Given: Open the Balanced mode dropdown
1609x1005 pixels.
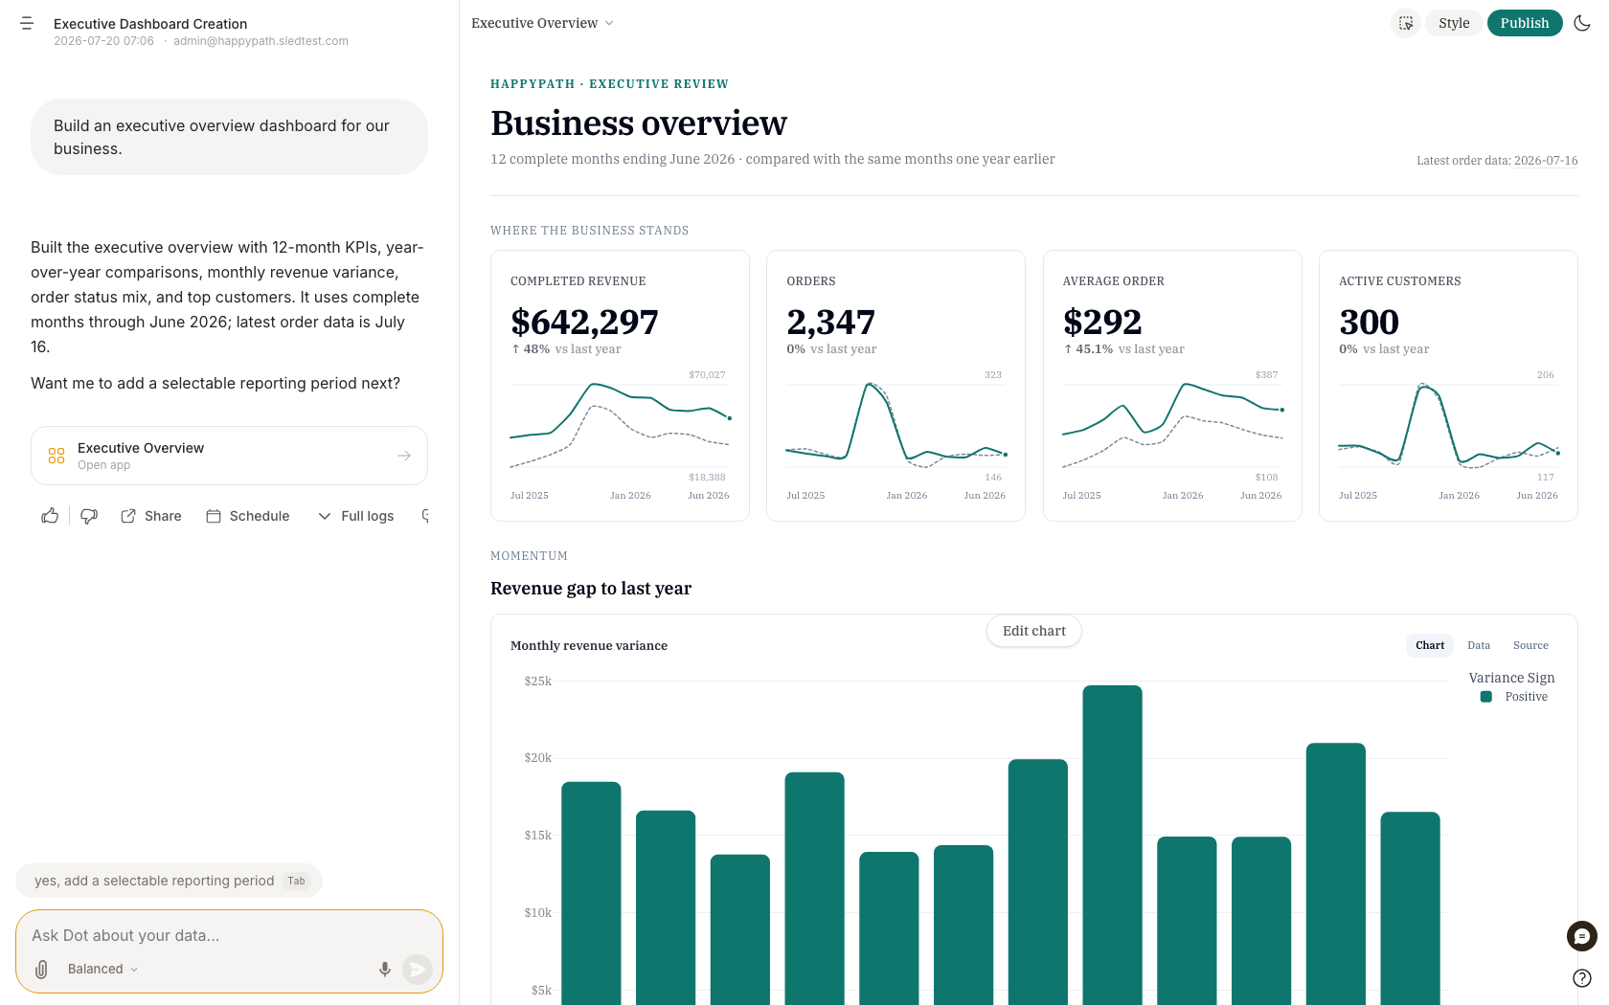Looking at the screenshot, I should [103, 970].
